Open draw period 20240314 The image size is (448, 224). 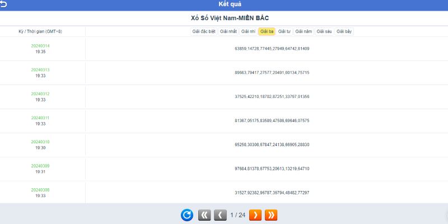click(x=40, y=46)
